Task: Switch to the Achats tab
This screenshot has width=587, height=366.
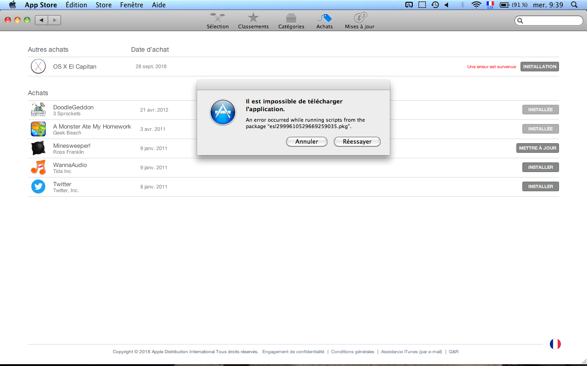Action: [x=324, y=21]
